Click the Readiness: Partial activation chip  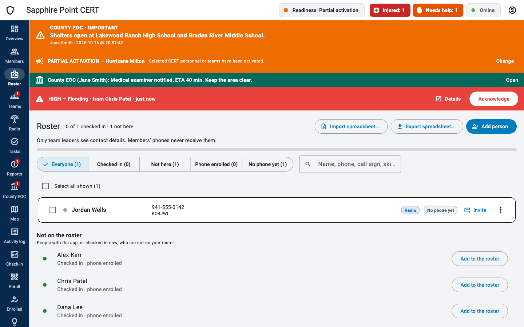[321, 10]
